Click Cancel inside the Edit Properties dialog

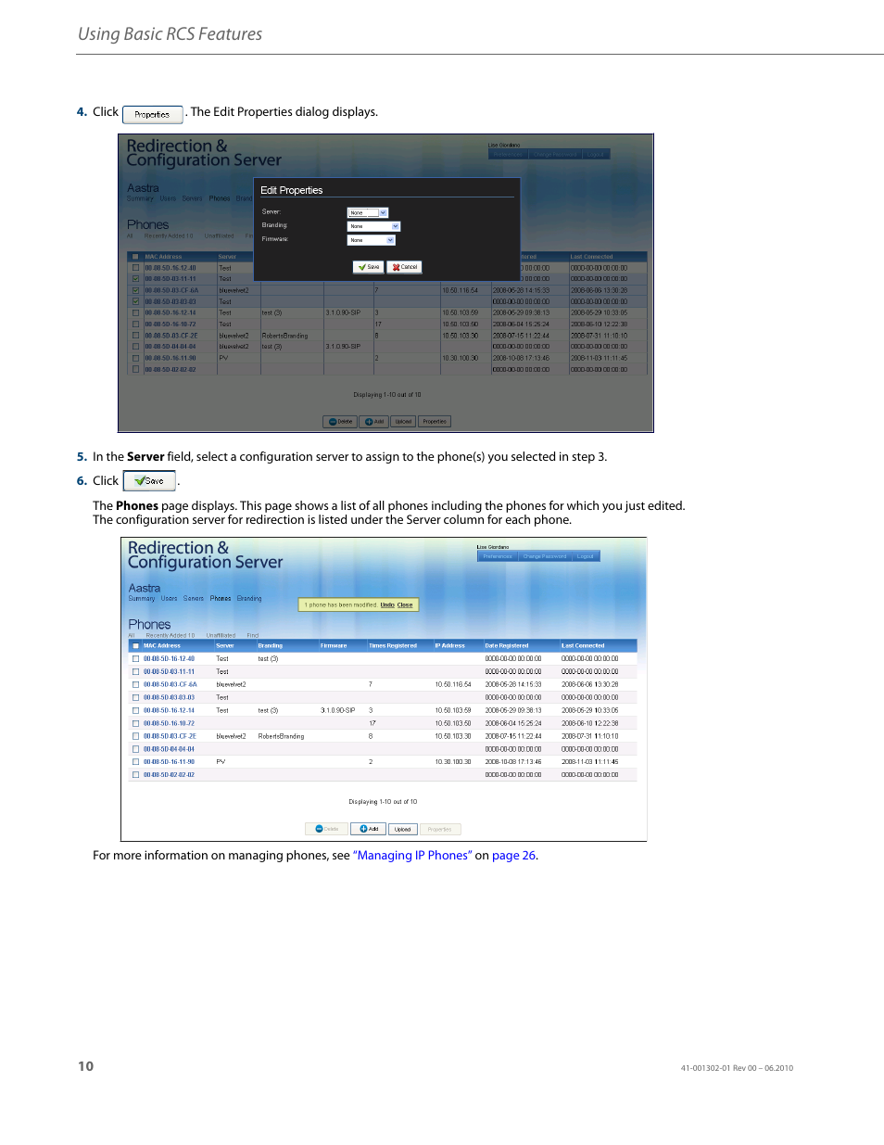pos(405,267)
